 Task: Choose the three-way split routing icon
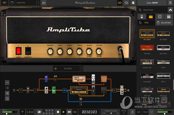(x=7, y=93)
